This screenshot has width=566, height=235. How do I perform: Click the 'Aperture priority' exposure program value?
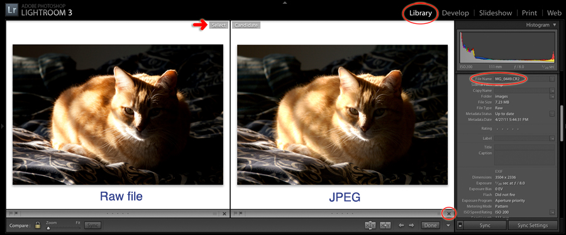510,200
